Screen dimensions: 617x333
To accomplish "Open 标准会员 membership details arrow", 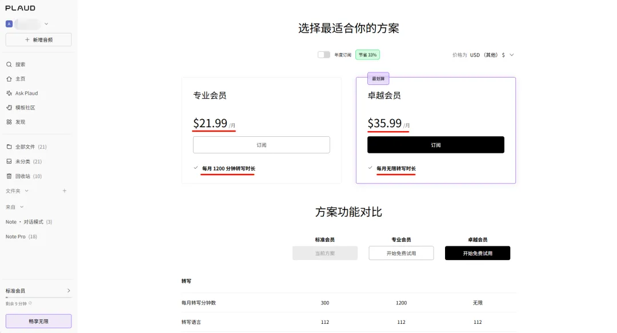I will coord(69,291).
